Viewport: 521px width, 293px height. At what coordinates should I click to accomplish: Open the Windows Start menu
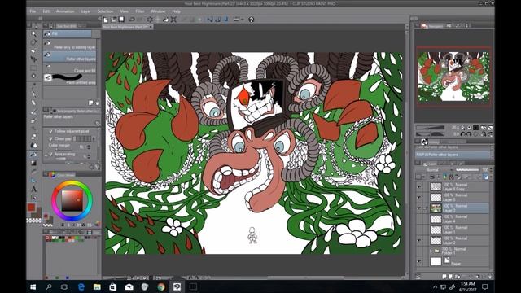(x=33, y=286)
